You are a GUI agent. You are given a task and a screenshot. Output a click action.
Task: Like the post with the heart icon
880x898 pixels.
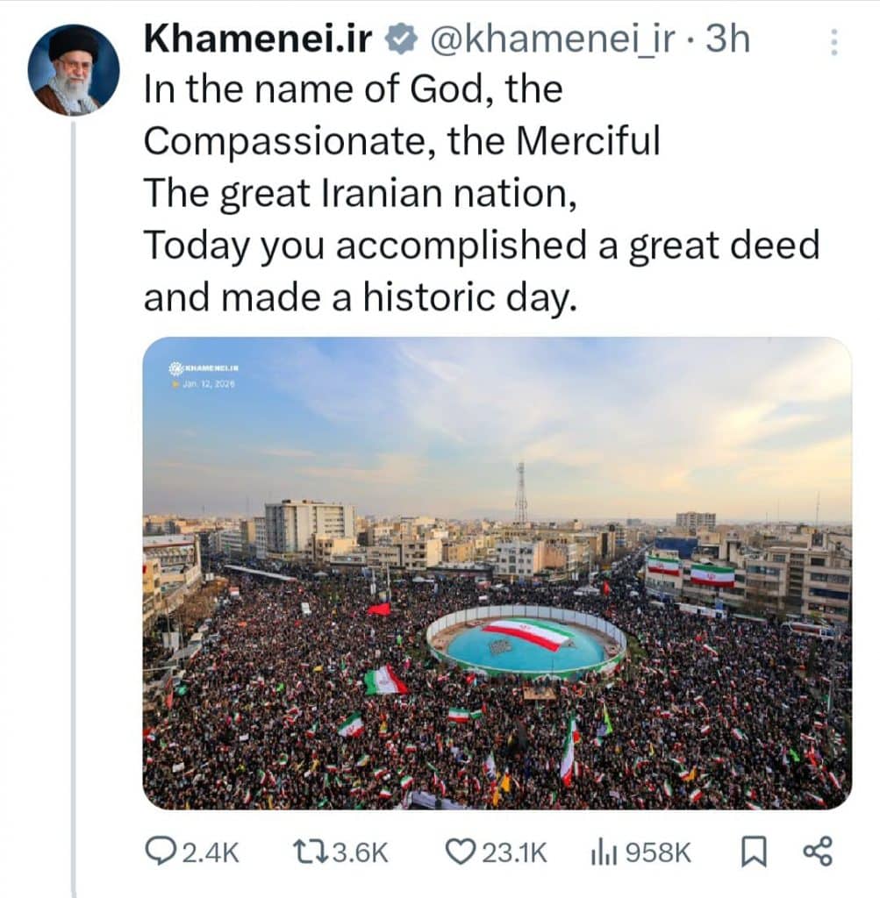click(x=458, y=852)
